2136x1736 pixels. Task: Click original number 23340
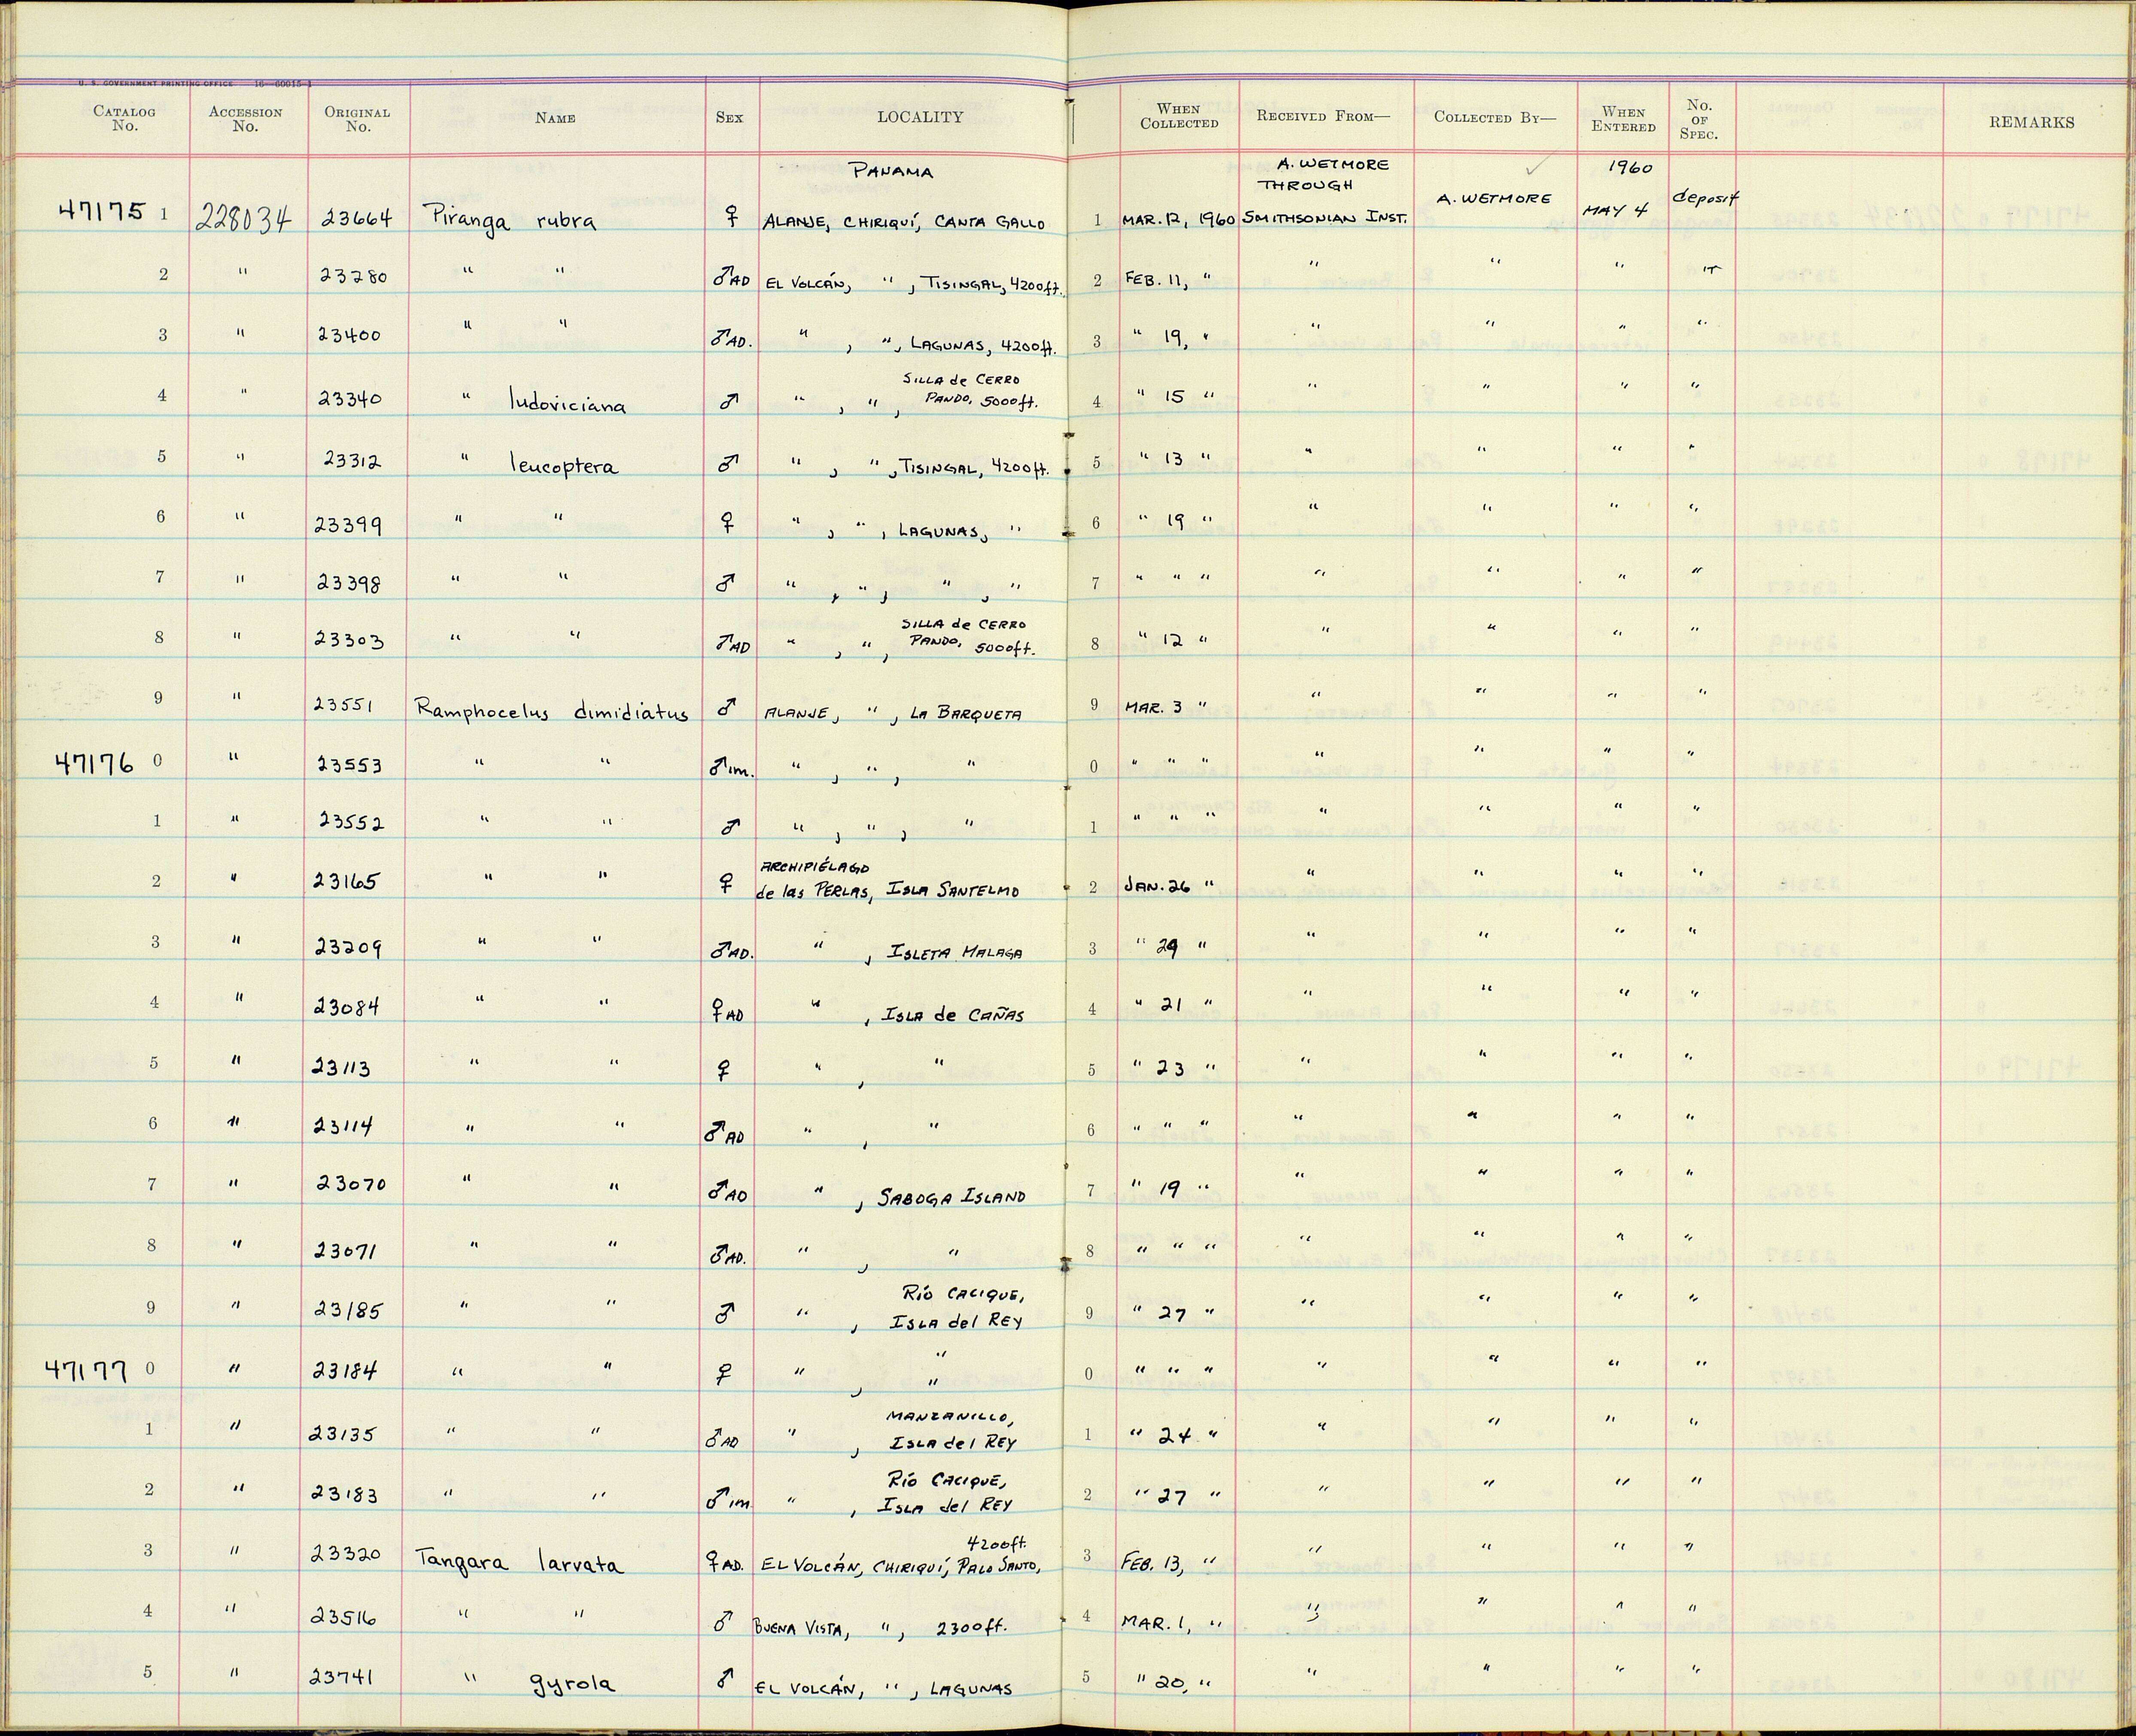click(x=350, y=398)
